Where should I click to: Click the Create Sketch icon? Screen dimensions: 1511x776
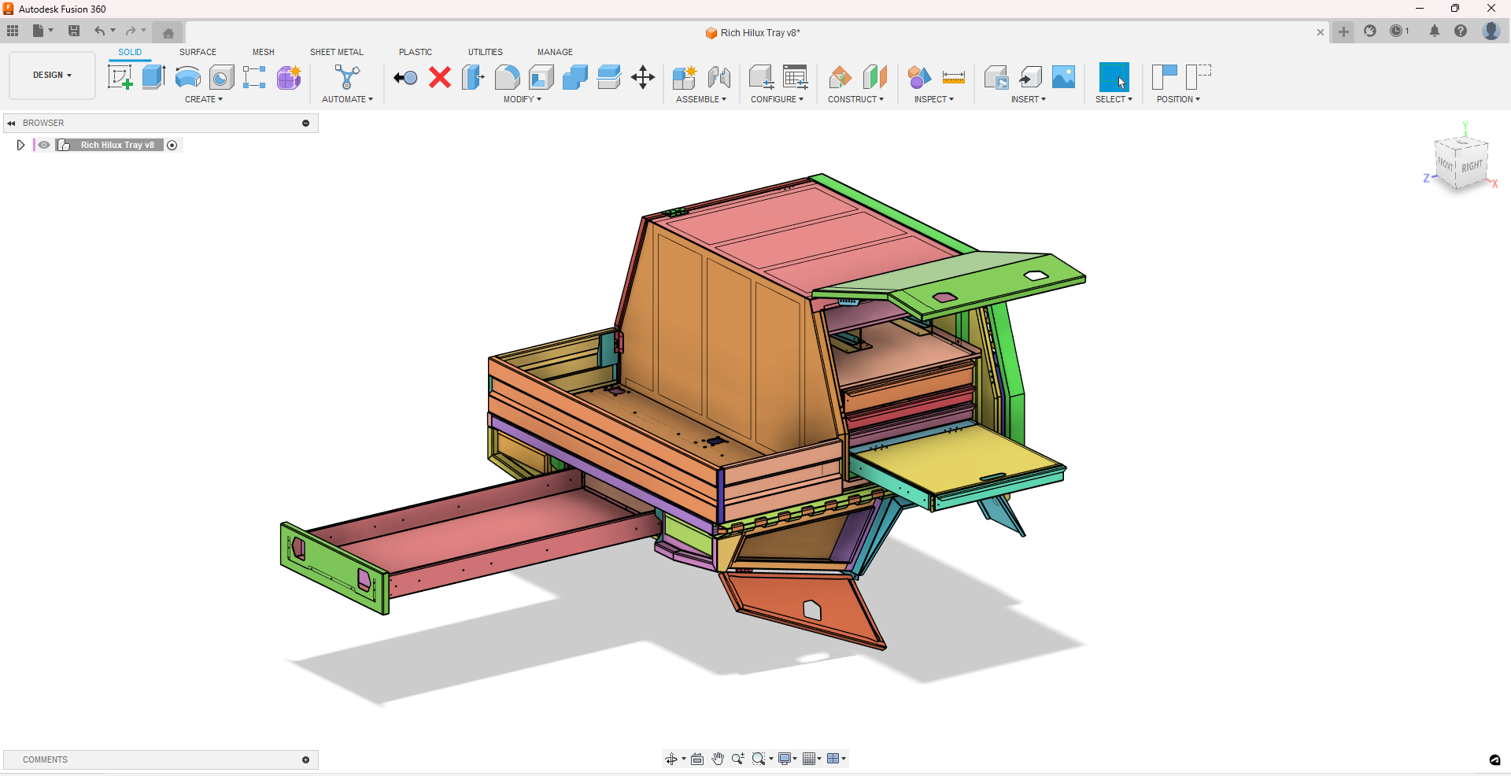[x=120, y=77]
